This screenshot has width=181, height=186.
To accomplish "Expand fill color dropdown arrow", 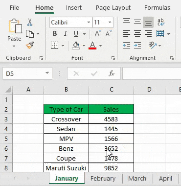I will click(x=84, y=46).
